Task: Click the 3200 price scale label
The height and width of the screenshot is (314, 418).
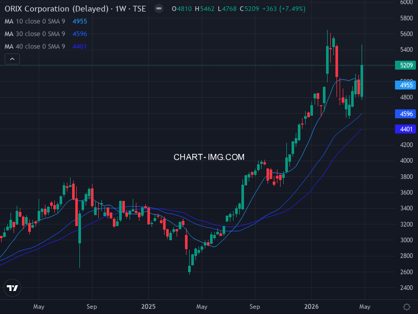Action: [x=407, y=225]
